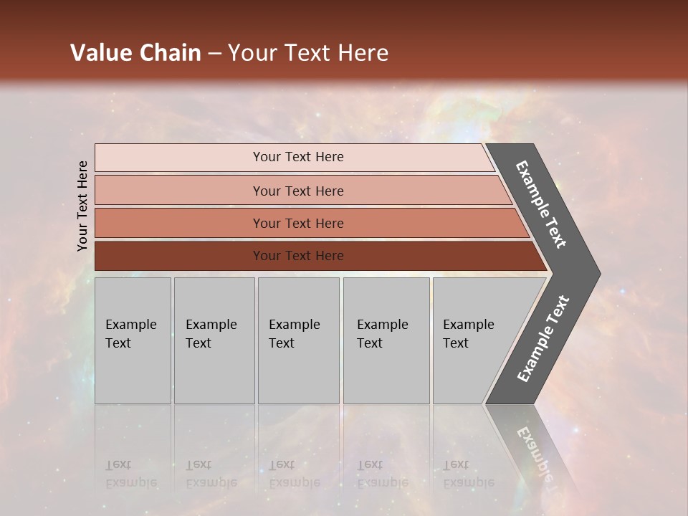Click the second salmon "Your Text Here" bar
The width and height of the screenshot is (688, 516).
tap(297, 191)
